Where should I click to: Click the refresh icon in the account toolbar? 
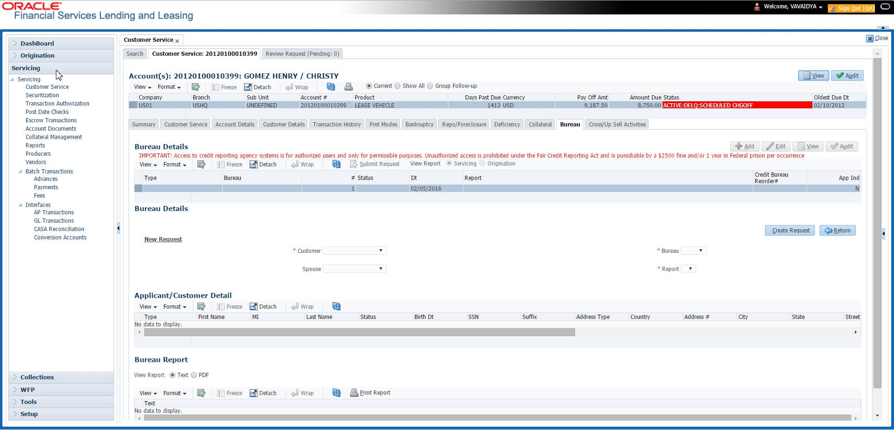click(331, 86)
